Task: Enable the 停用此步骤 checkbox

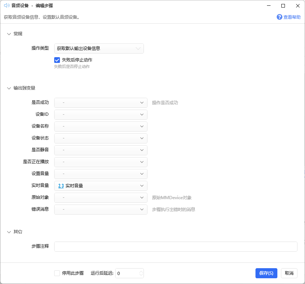Action: pyautogui.click(x=57, y=273)
